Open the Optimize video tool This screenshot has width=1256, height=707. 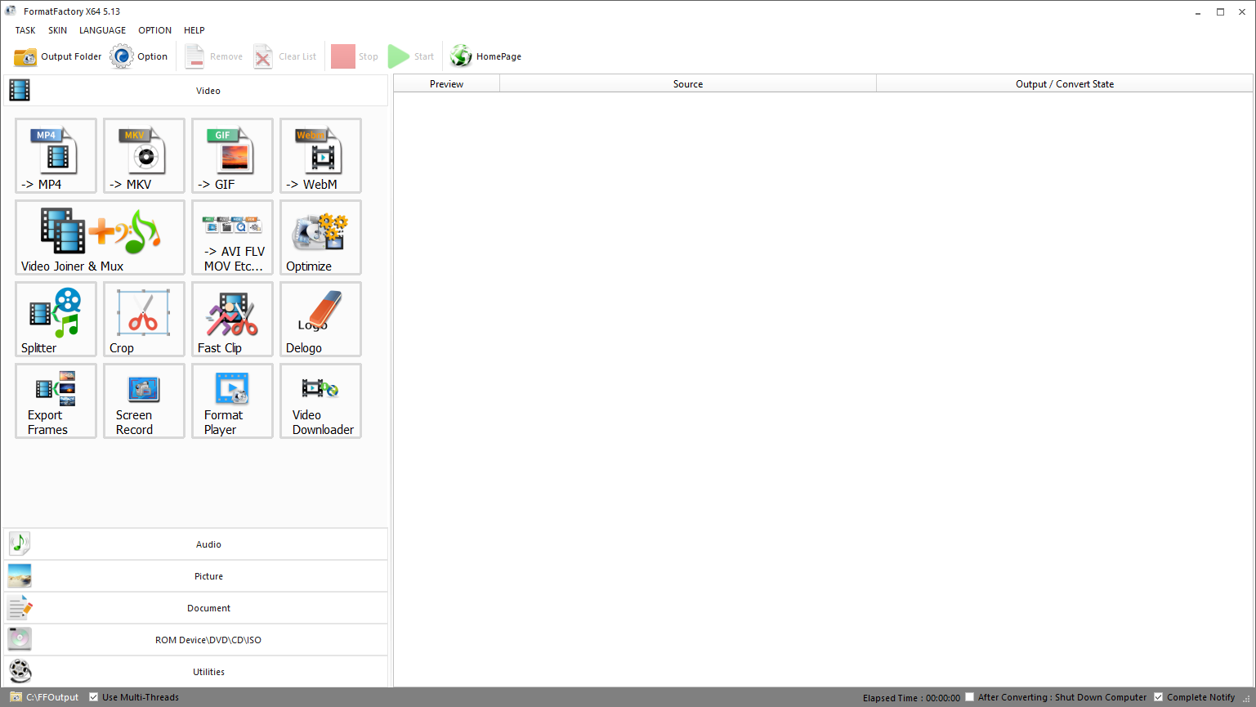(x=320, y=237)
